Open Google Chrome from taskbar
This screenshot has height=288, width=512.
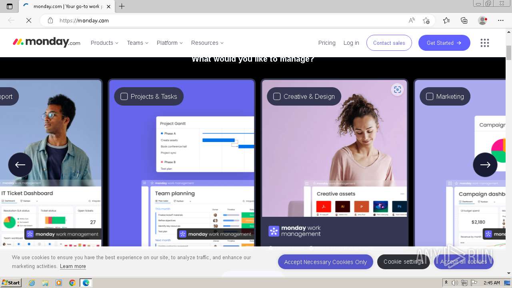72,283
